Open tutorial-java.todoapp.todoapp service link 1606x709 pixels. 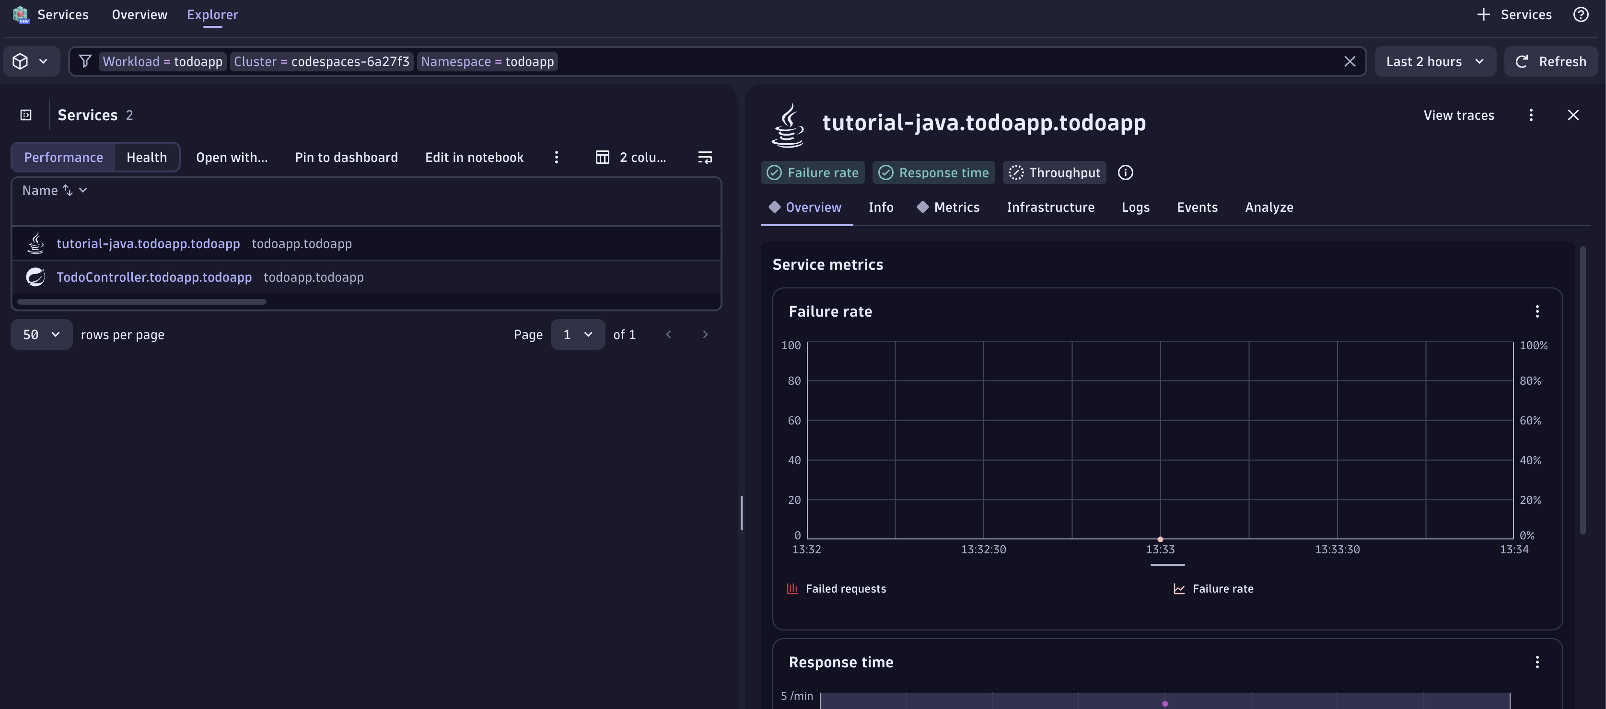(148, 244)
